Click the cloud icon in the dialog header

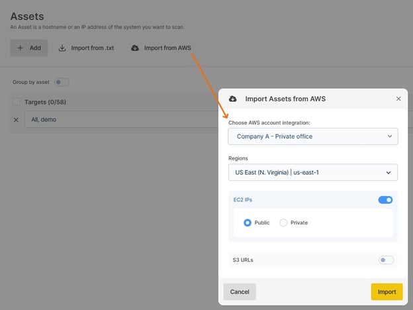click(233, 99)
